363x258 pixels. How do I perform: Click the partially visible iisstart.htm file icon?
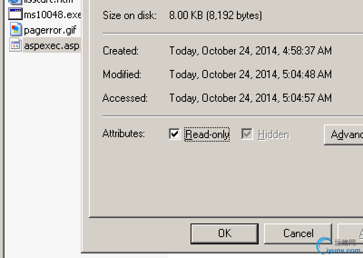(x=15, y=2)
